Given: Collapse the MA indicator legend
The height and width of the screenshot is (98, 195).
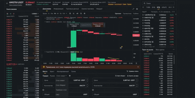Looking at the screenshot, I should (x=45, y=22).
